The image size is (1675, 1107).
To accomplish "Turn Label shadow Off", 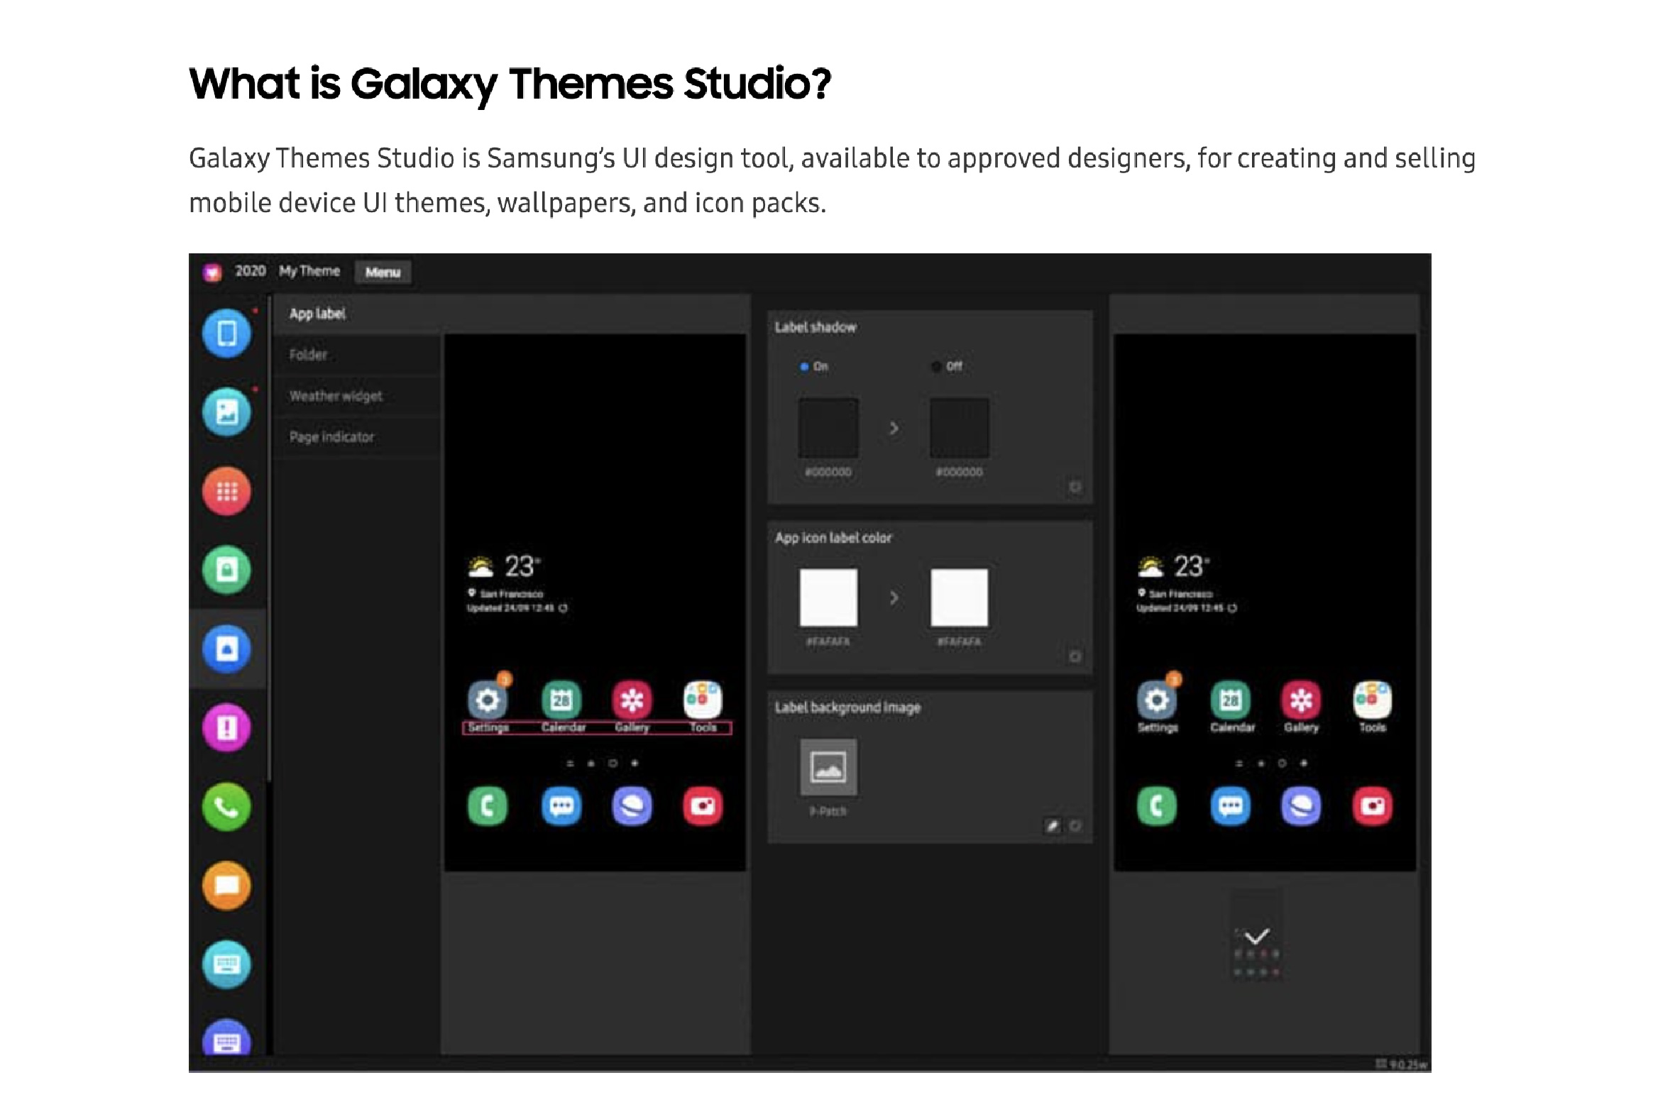I will pyautogui.click(x=936, y=367).
